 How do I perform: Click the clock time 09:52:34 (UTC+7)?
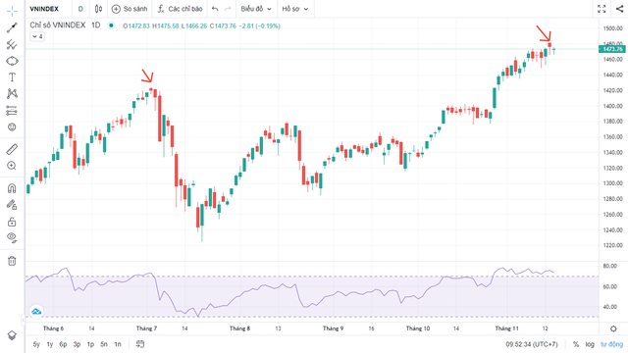point(532,344)
